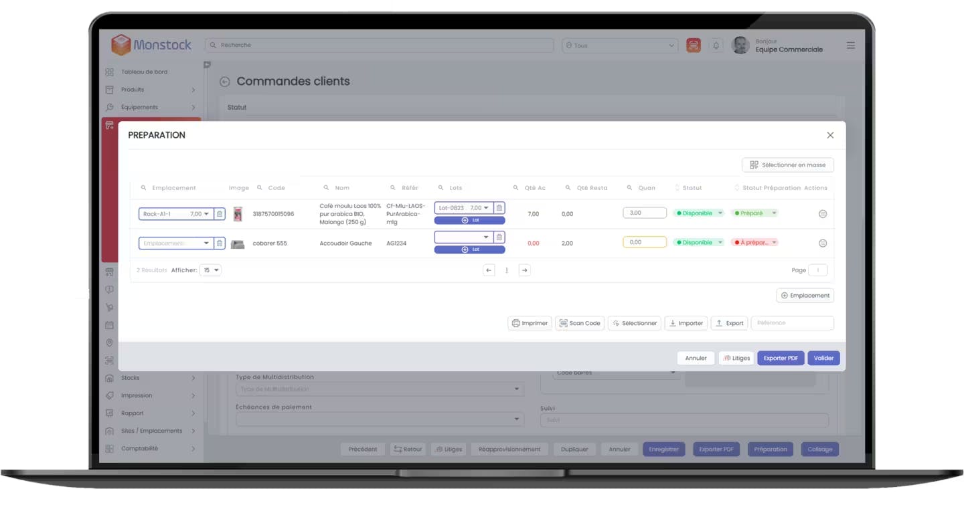Delete emplacement in the Rack-A1-1 row
The width and height of the screenshot is (964, 507).
click(x=220, y=214)
